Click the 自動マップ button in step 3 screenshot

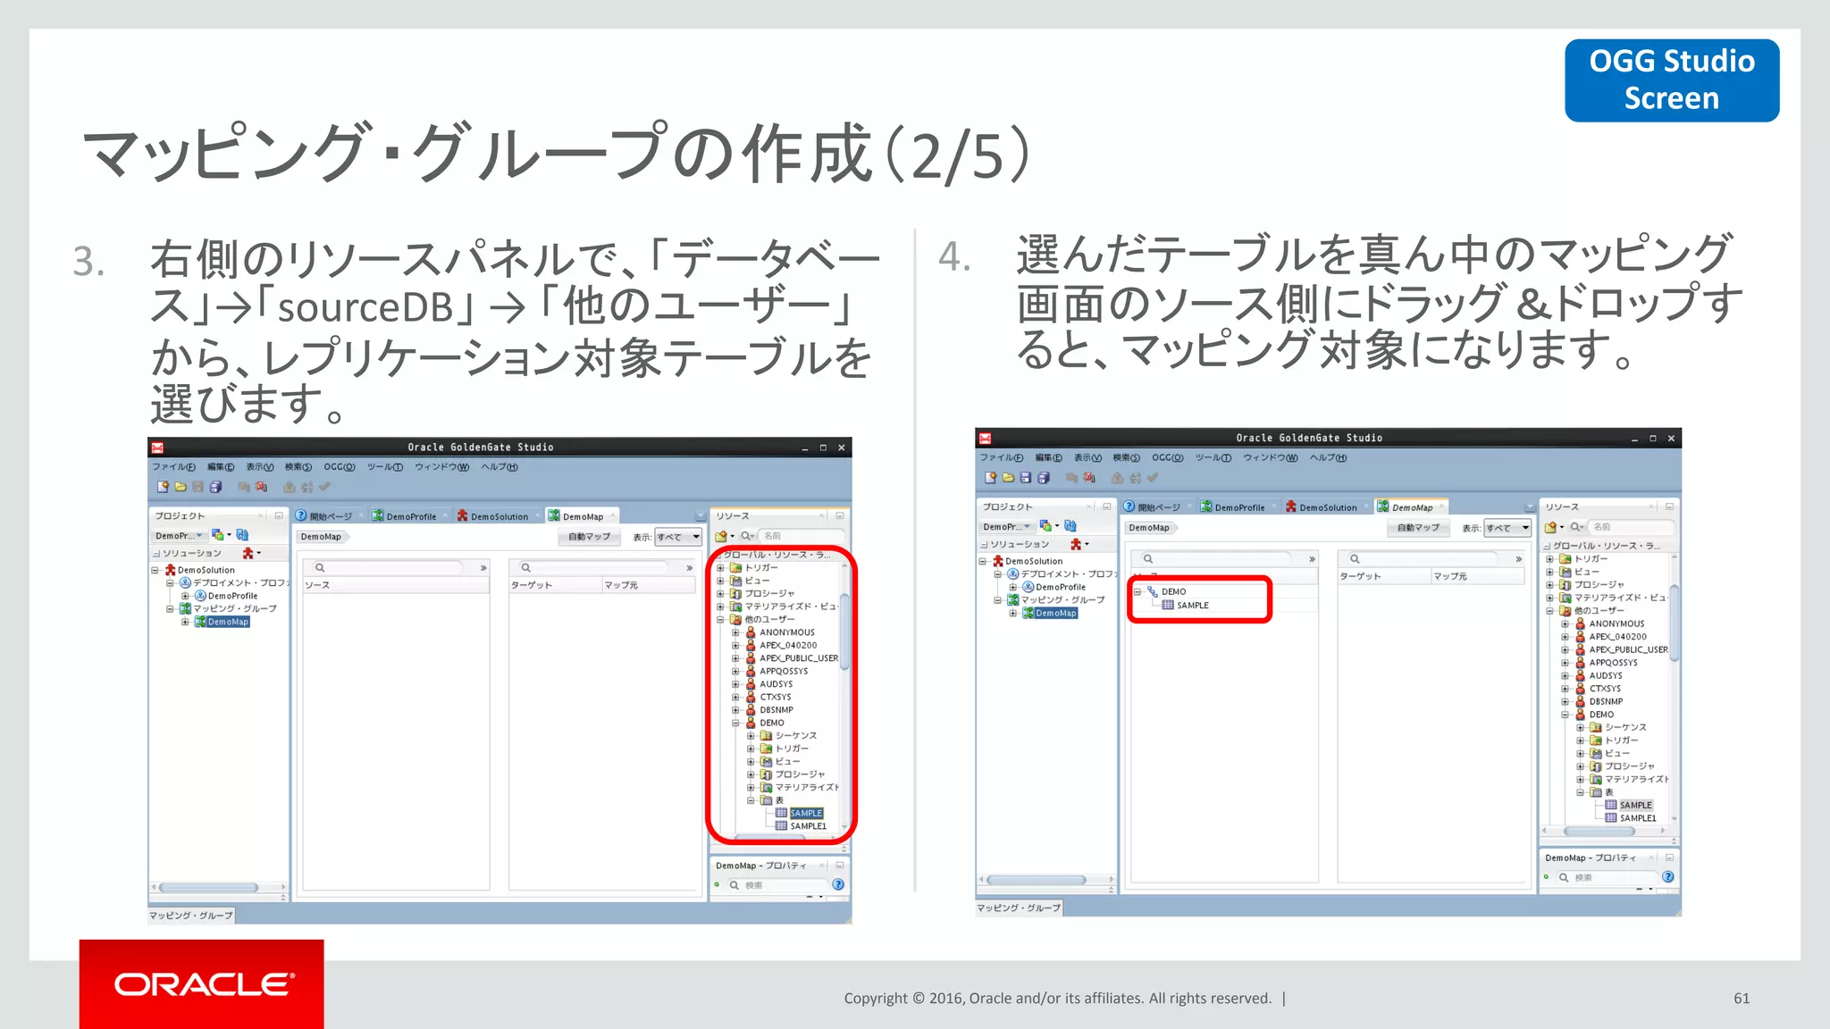pos(590,537)
